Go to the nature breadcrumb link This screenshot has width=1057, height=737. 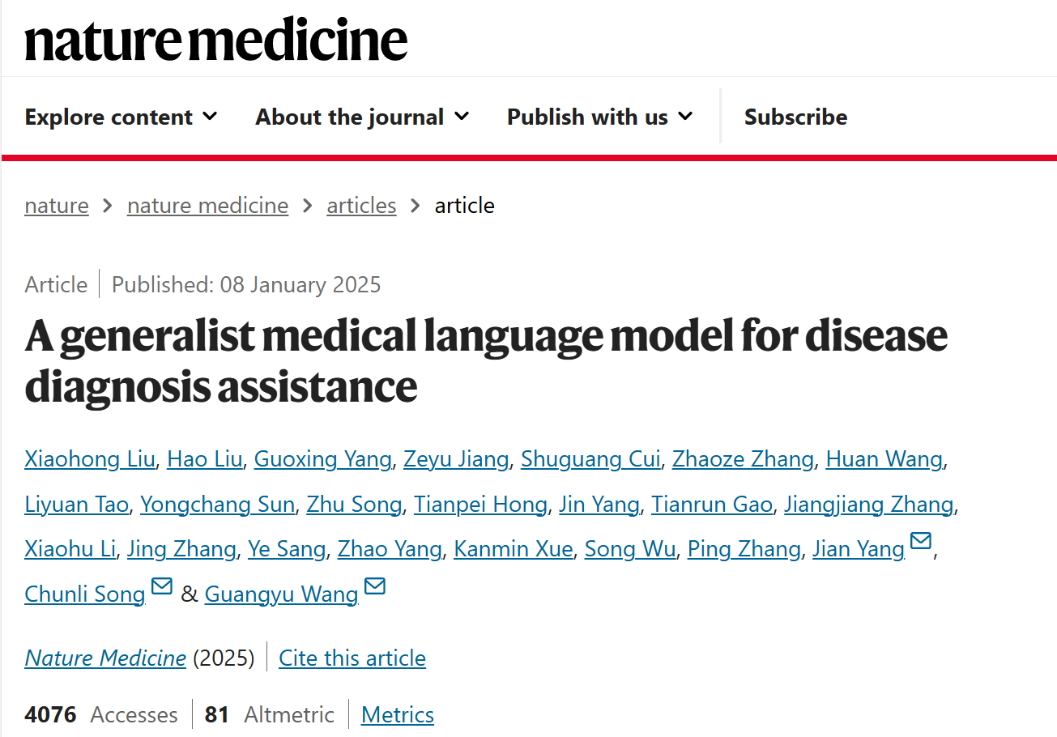click(57, 206)
